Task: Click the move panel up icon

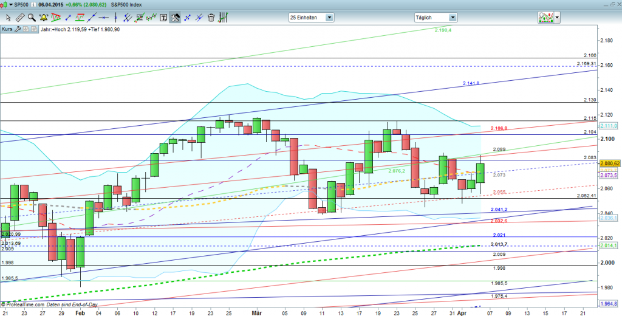Action: coord(34,29)
